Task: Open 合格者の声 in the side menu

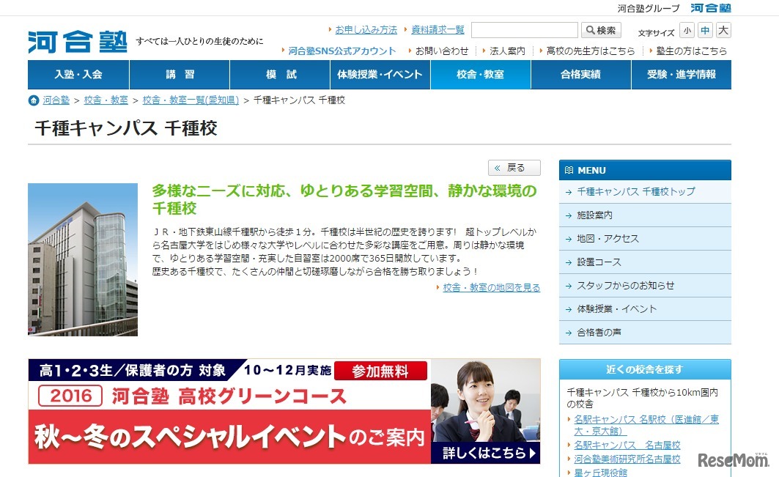Action: coord(645,333)
